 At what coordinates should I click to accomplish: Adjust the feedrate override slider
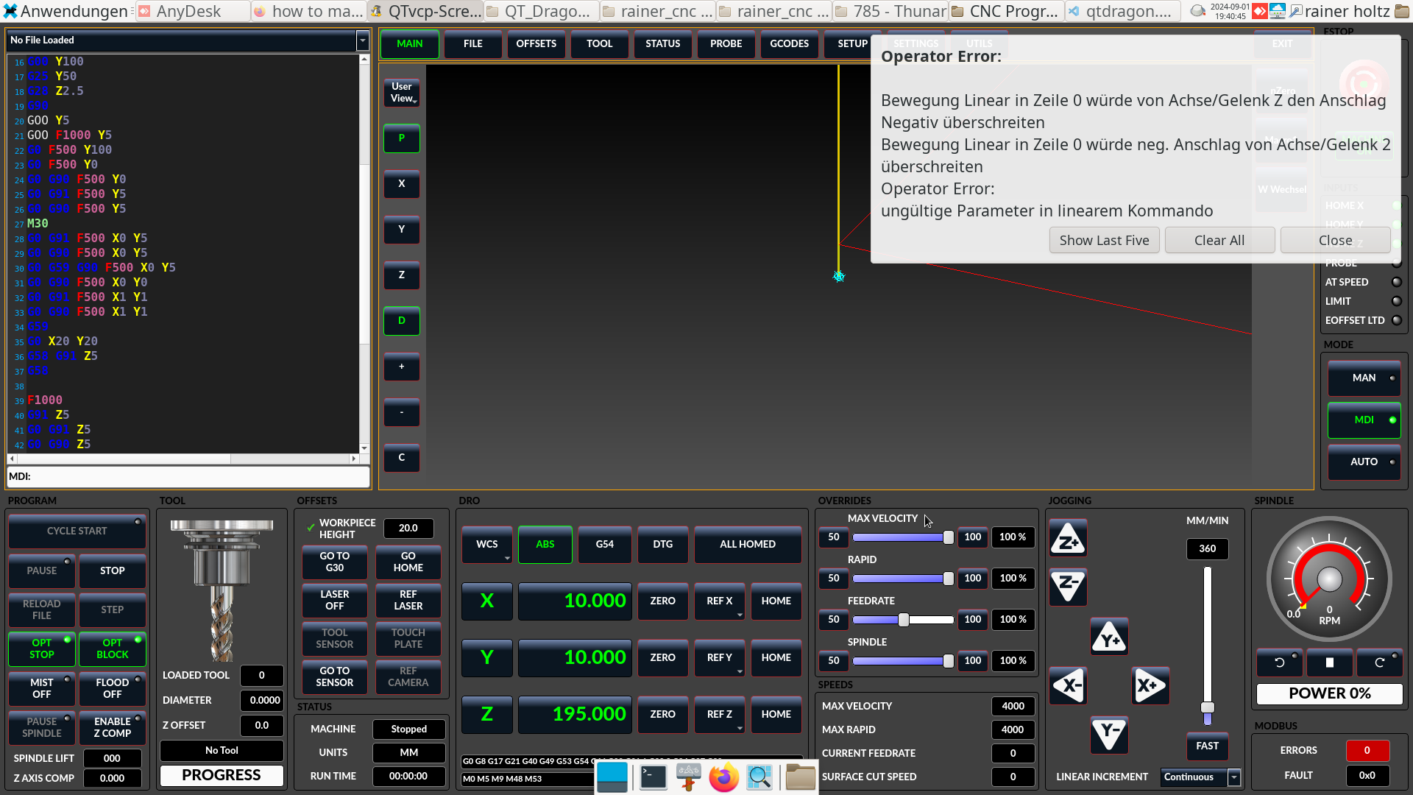[903, 620]
